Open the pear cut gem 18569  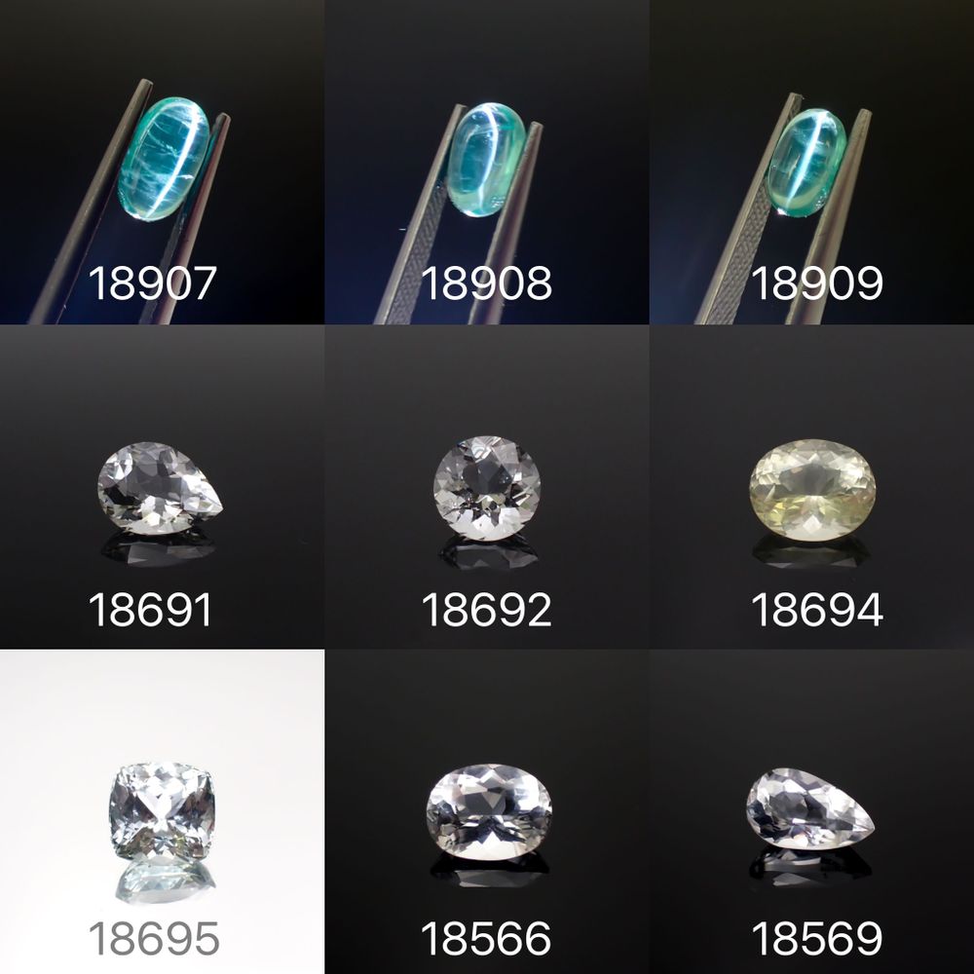[x=810, y=809]
